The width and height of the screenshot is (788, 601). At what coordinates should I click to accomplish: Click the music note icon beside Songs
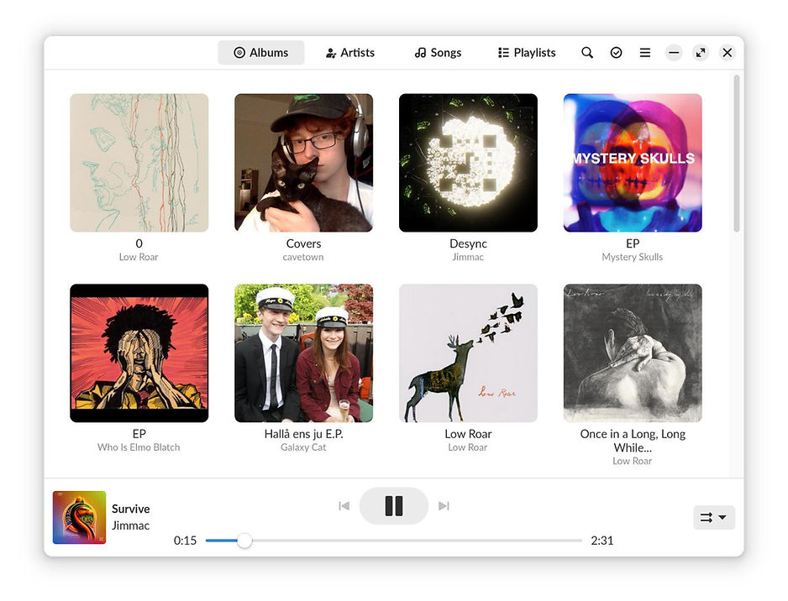tap(418, 52)
